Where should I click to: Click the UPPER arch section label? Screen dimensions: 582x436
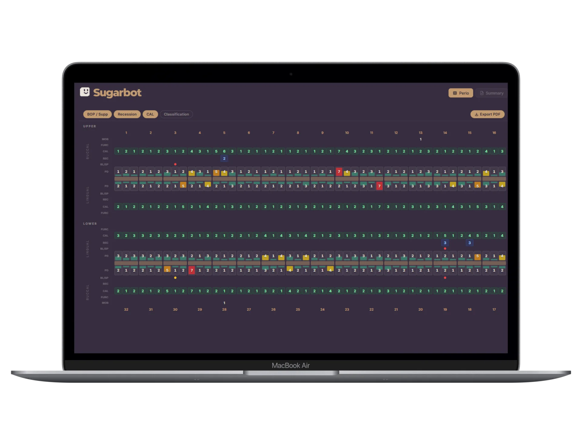tap(89, 126)
